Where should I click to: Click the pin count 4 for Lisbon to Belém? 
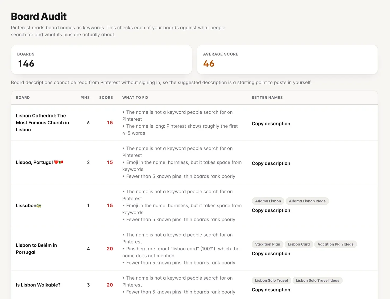point(88,249)
